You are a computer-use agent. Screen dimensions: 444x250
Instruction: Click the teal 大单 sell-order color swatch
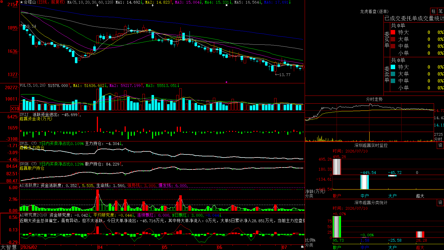point(393,74)
